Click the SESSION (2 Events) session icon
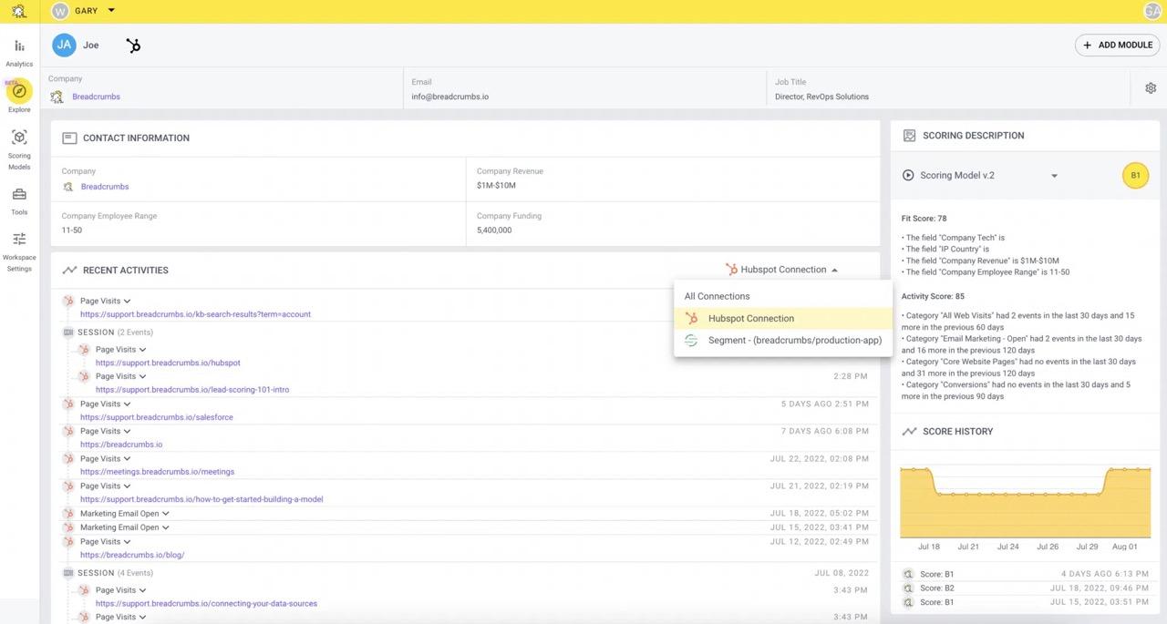Image resolution: width=1167 pixels, height=624 pixels. point(68,332)
